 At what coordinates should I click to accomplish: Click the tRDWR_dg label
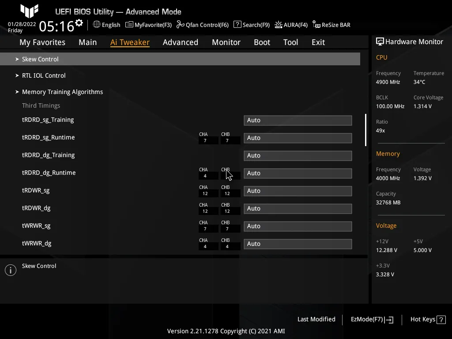pos(36,208)
